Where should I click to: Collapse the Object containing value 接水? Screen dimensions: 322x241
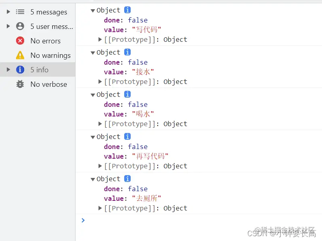93,53
